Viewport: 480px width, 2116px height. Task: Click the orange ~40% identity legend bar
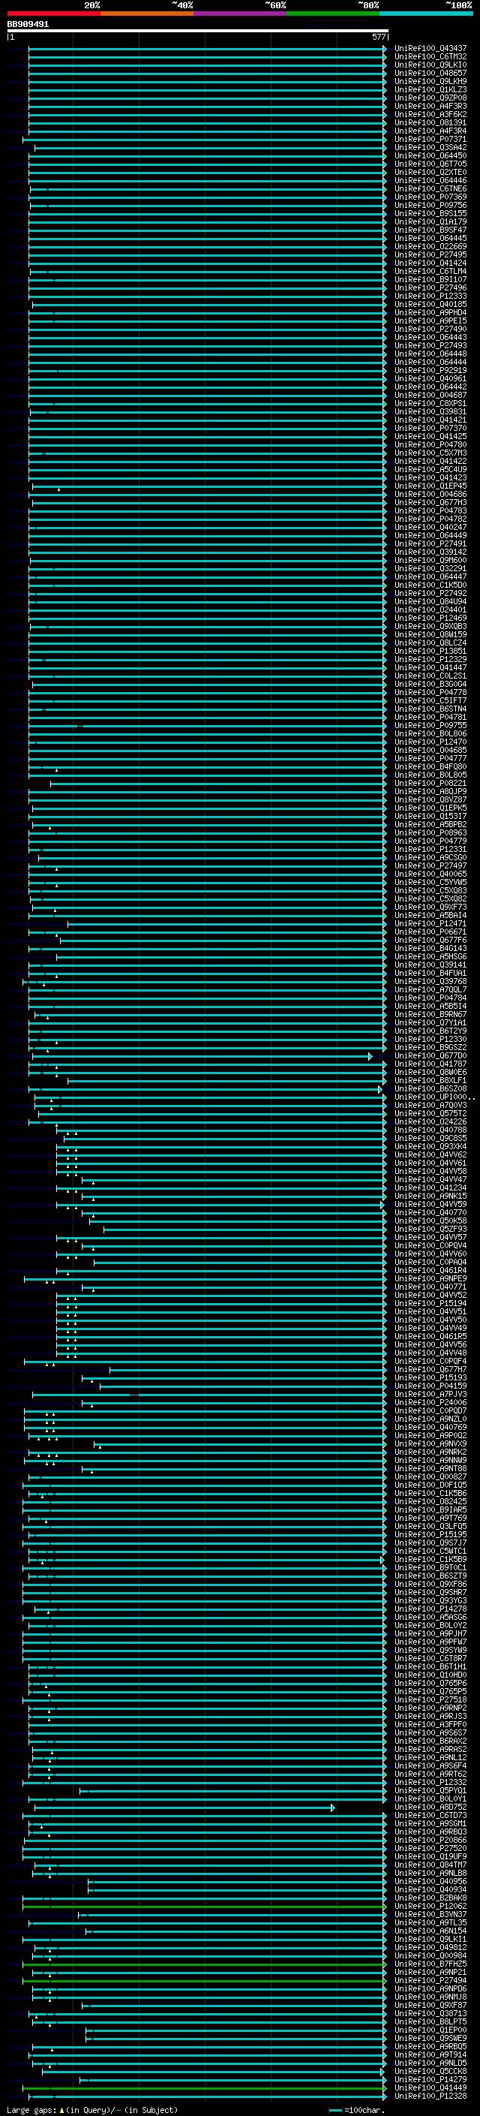(x=147, y=14)
